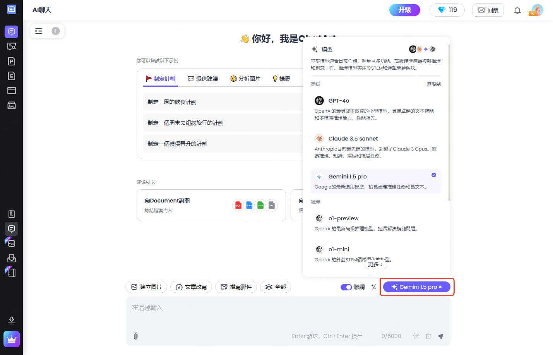Open the 全部 tools menu
The height and width of the screenshot is (355, 553).
click(x=276, y=287)
